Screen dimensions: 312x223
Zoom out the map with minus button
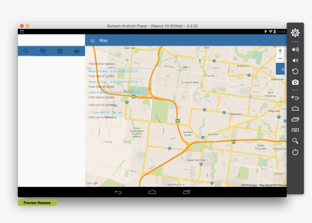[x=280, y=58]
